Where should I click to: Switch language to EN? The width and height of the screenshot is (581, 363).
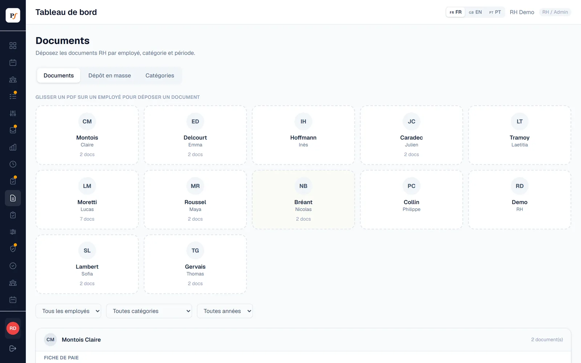475,12
